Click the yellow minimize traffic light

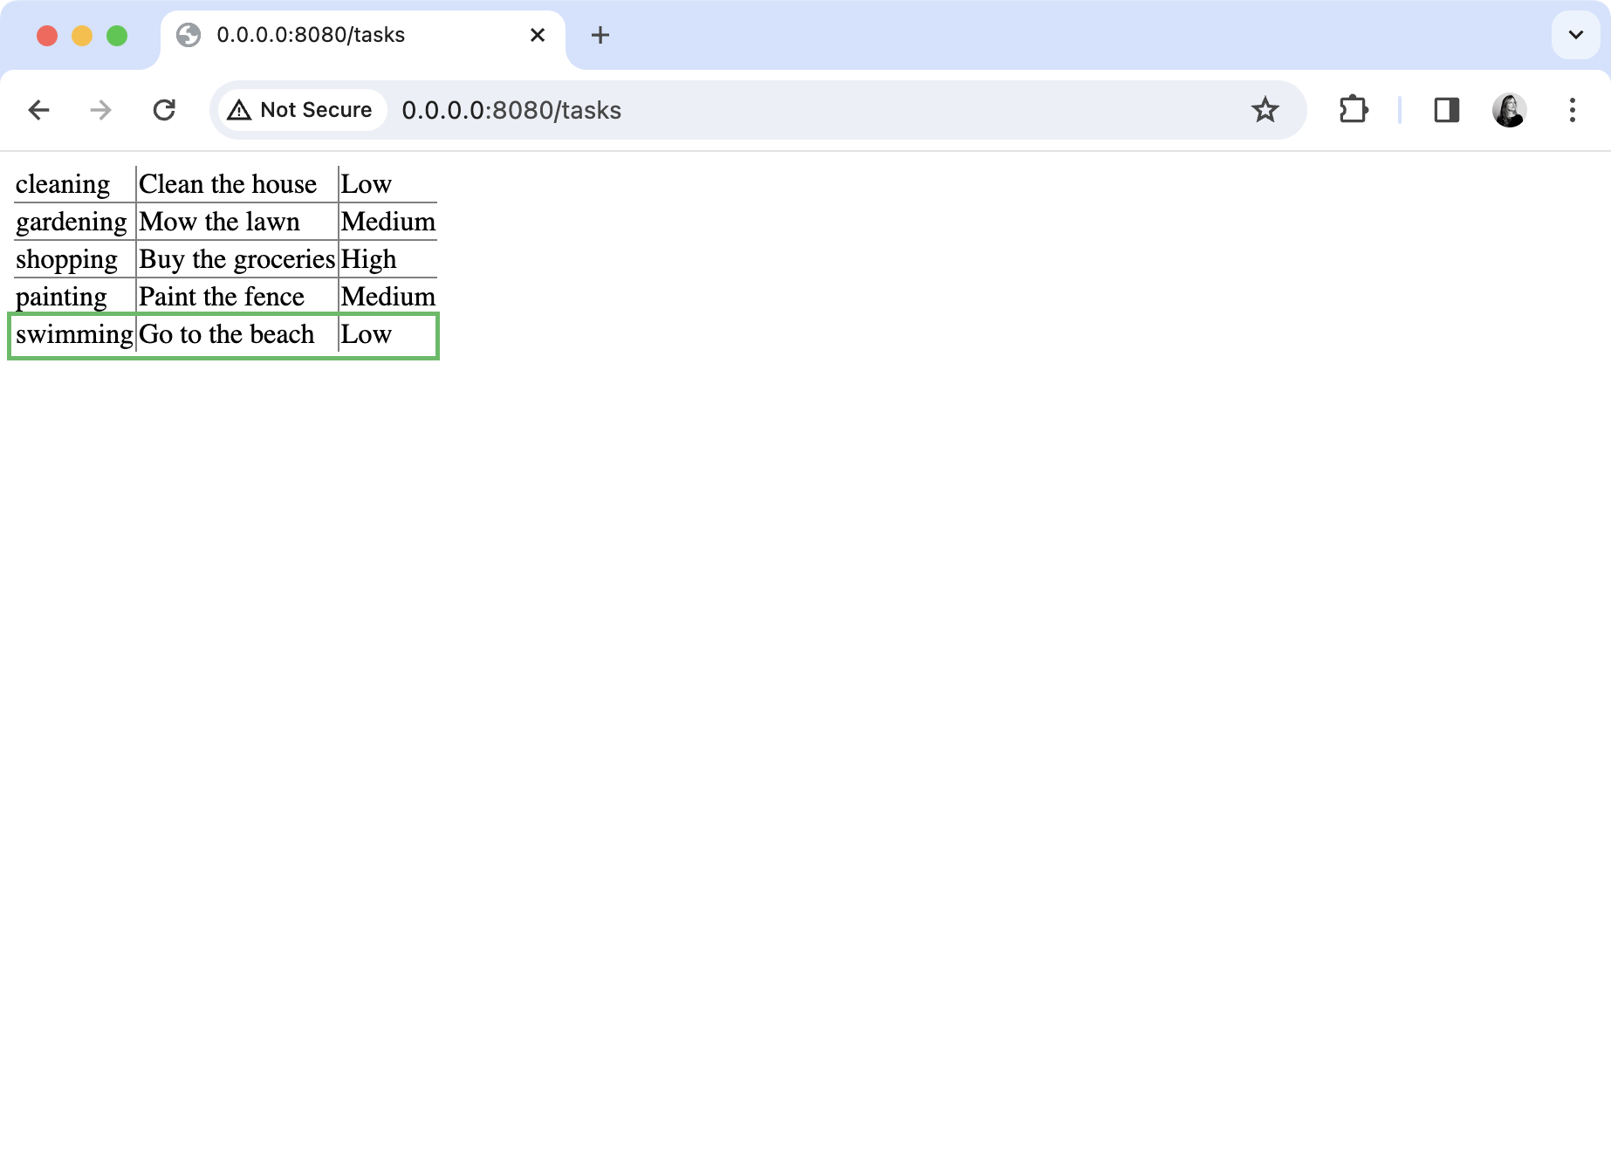point(81,35)
